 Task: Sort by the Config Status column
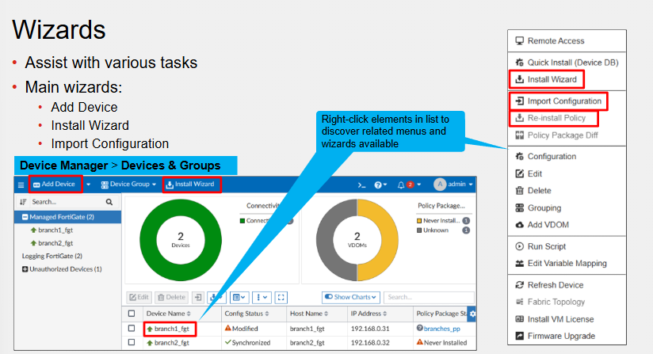[247, 314]
